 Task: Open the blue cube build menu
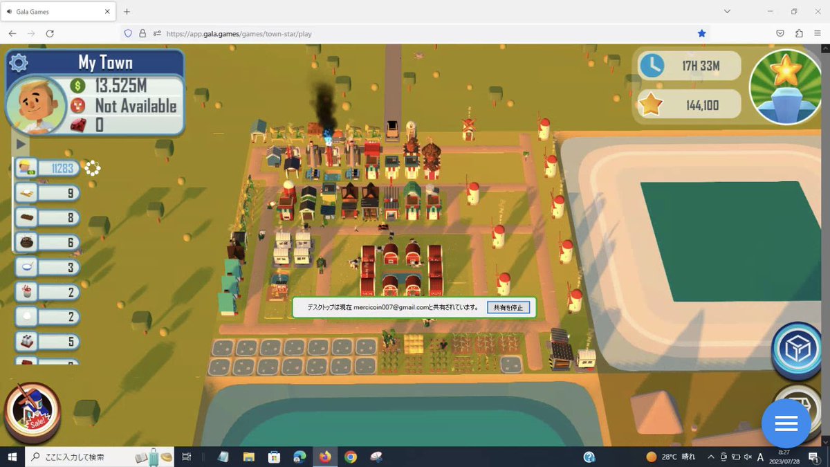coord(797,351)
